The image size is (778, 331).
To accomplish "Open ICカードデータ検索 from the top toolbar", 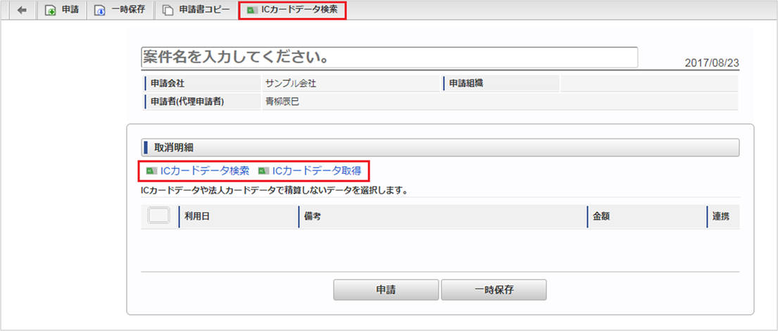I will pos(292,11).
